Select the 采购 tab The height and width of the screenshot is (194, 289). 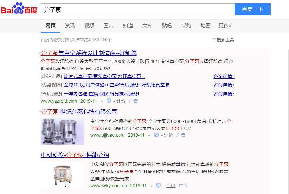[x=186, y=25]
